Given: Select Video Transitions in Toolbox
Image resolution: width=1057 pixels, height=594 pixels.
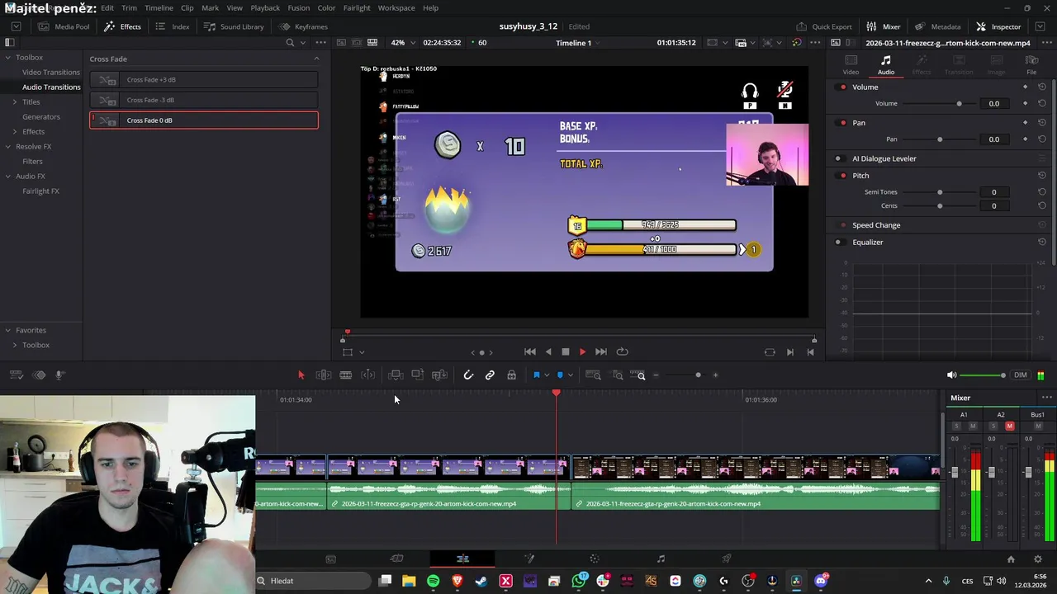Looking at the screenshot, I should click(51, 73).
